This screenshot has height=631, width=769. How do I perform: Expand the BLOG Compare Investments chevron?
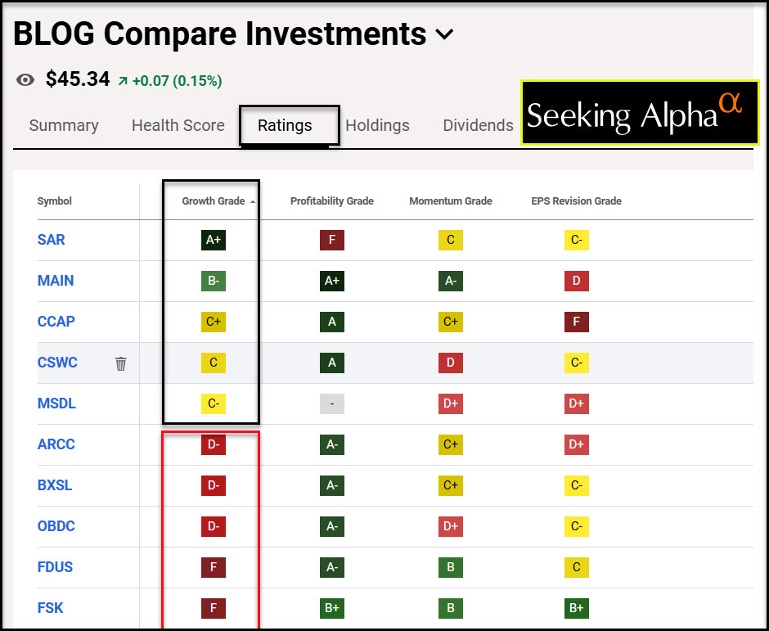[444, 34]
